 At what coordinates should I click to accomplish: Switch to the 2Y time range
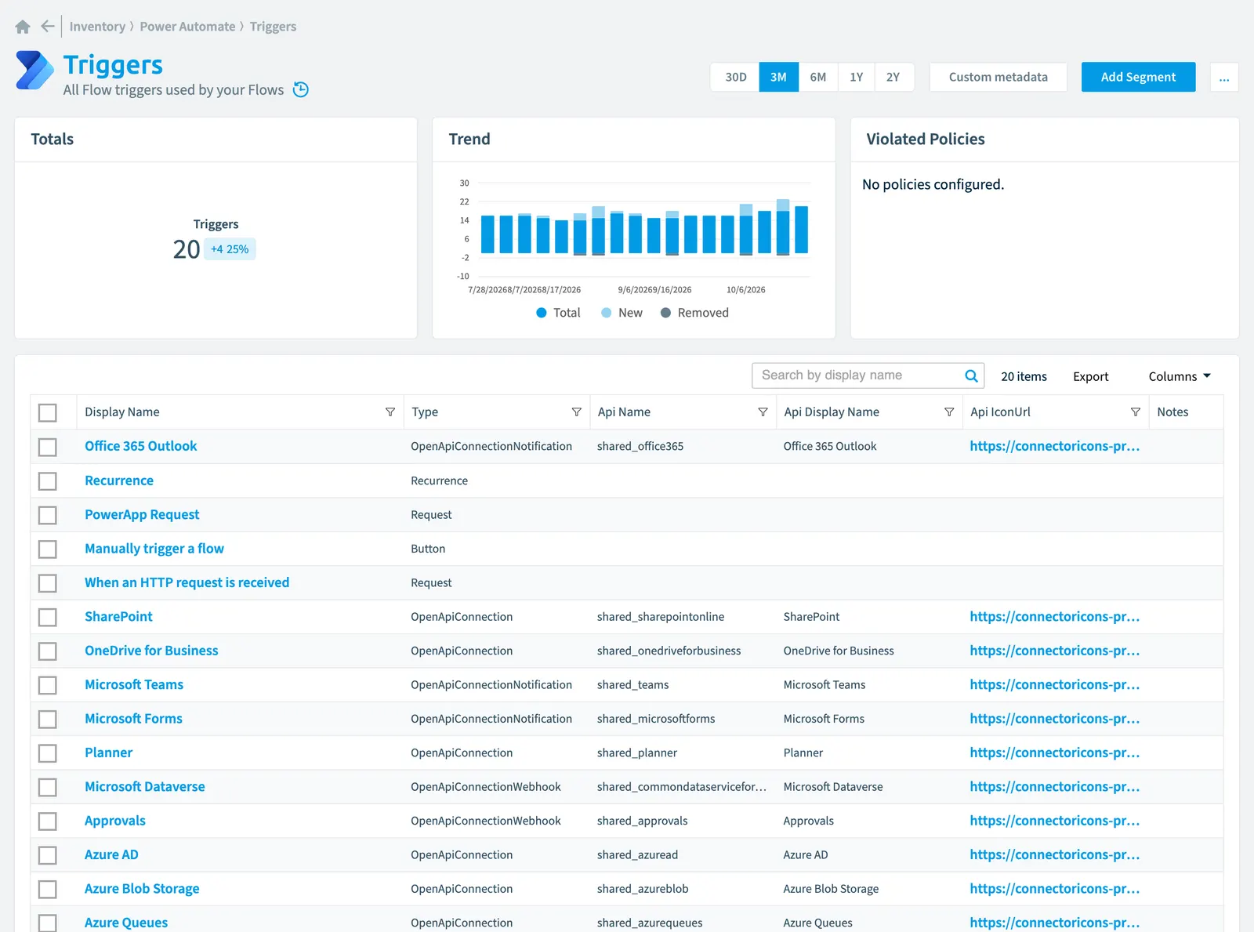click(893, 77)
